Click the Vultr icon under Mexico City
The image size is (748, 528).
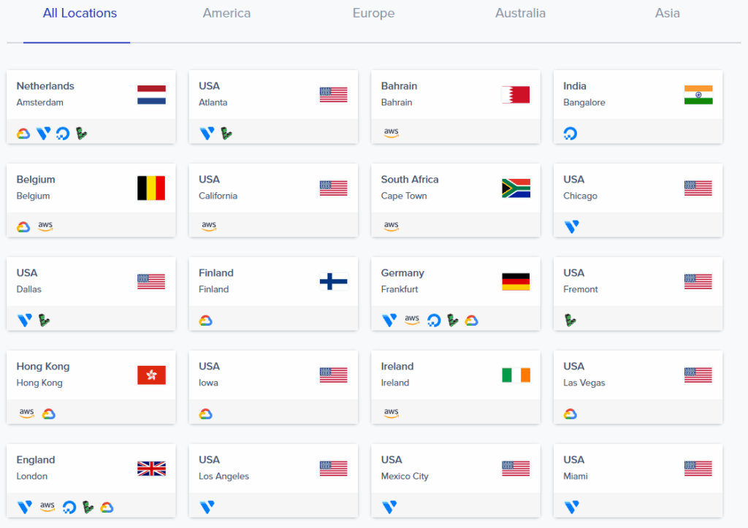click(389, 507)
